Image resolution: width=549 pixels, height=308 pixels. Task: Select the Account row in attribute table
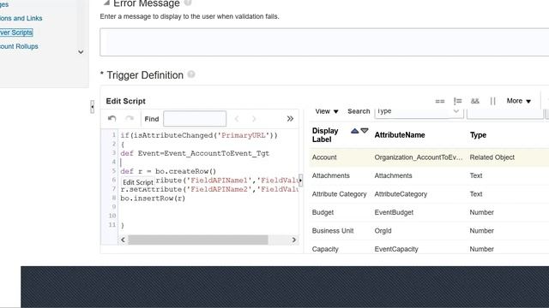point(429,157)
